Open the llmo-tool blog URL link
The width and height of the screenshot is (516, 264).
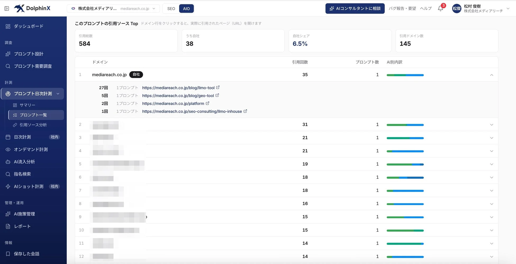178,88
